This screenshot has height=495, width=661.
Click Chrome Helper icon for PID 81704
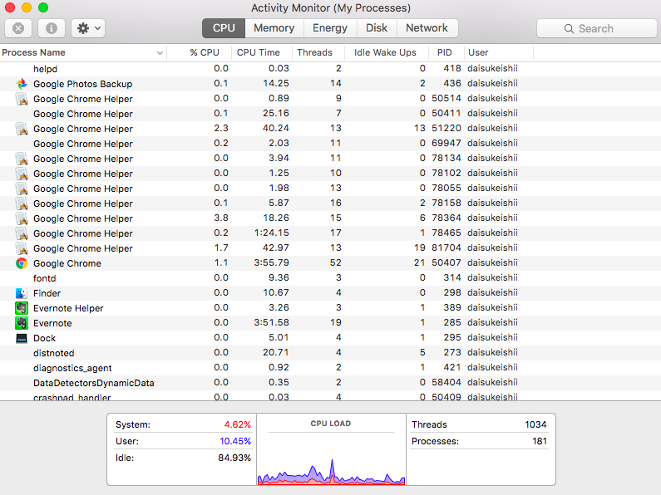22,248
